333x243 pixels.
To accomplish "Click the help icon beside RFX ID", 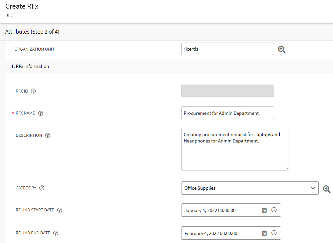I will coord(33,91).
